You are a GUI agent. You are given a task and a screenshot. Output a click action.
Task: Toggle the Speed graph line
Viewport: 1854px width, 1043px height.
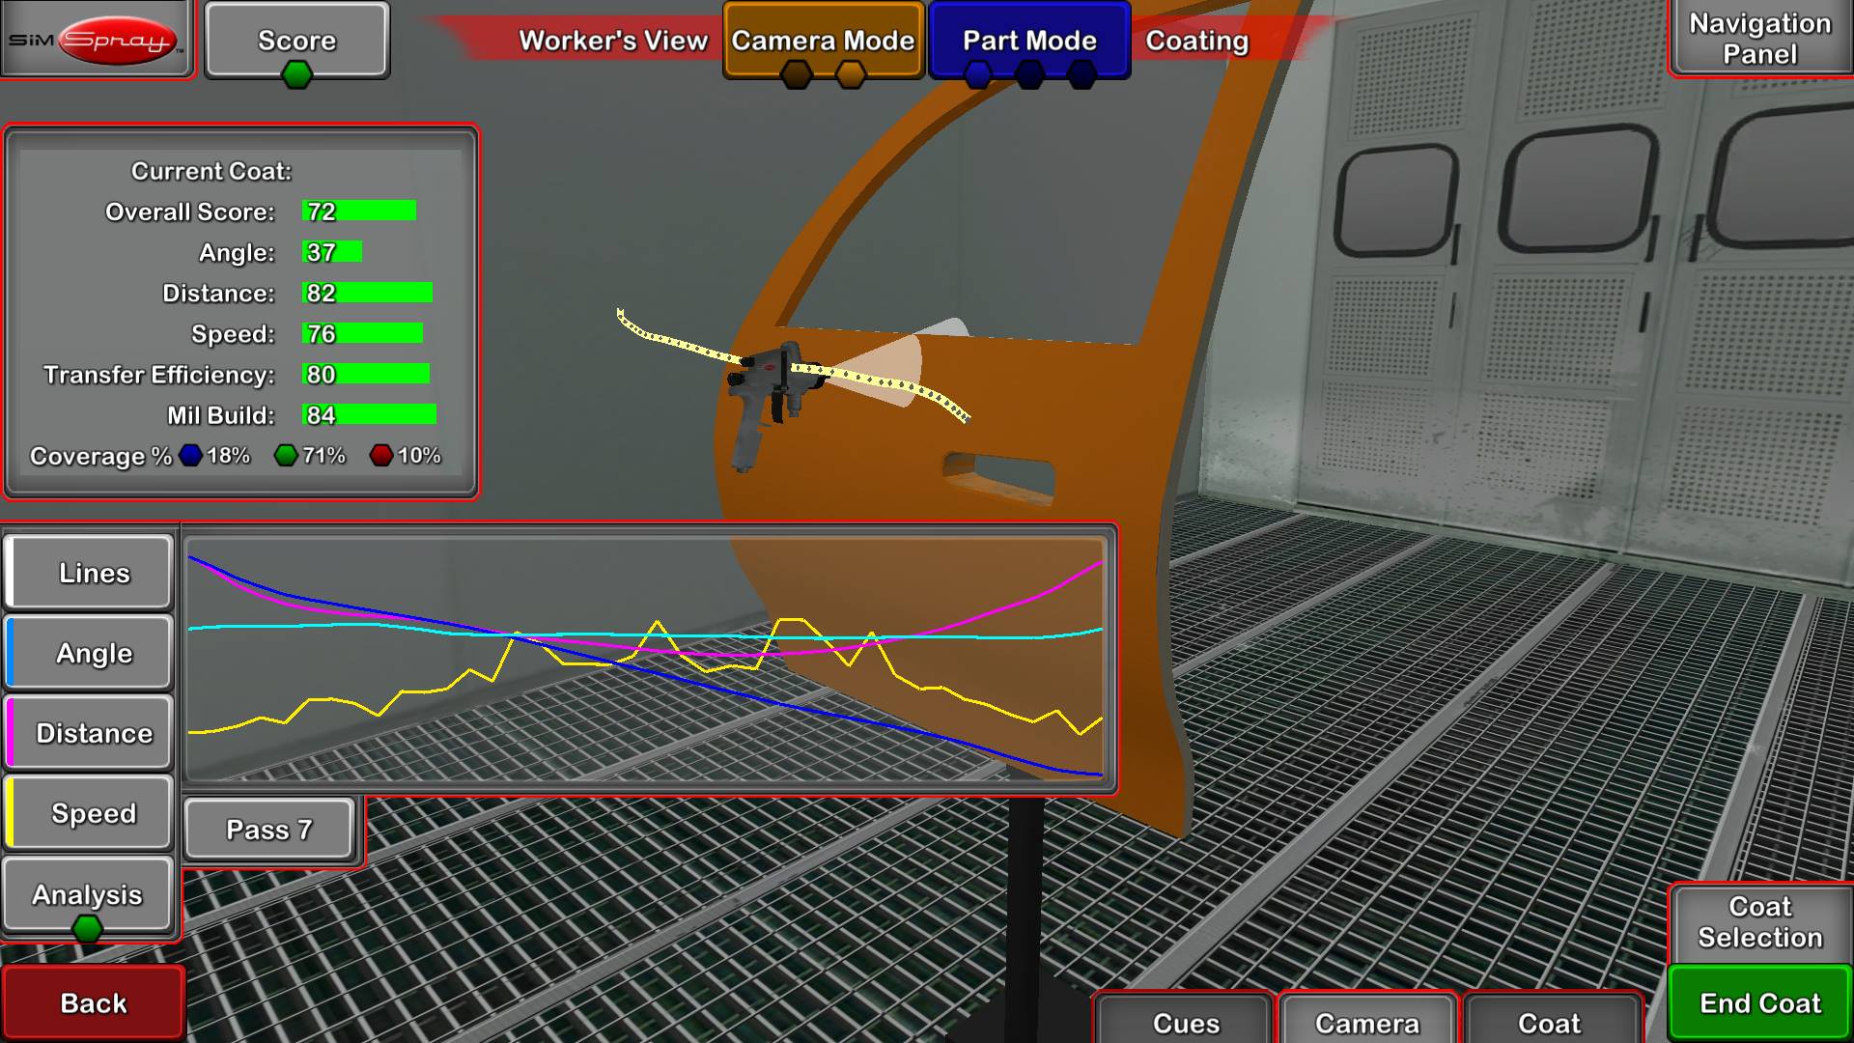90,813
